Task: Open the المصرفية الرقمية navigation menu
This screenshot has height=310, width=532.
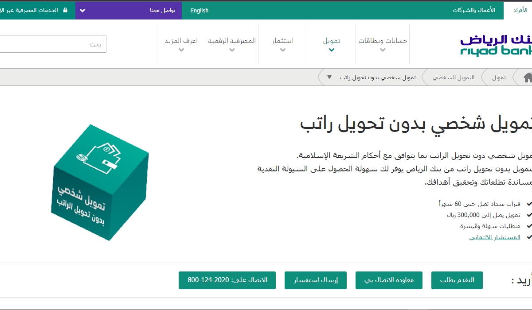Action: click(232, 44)
